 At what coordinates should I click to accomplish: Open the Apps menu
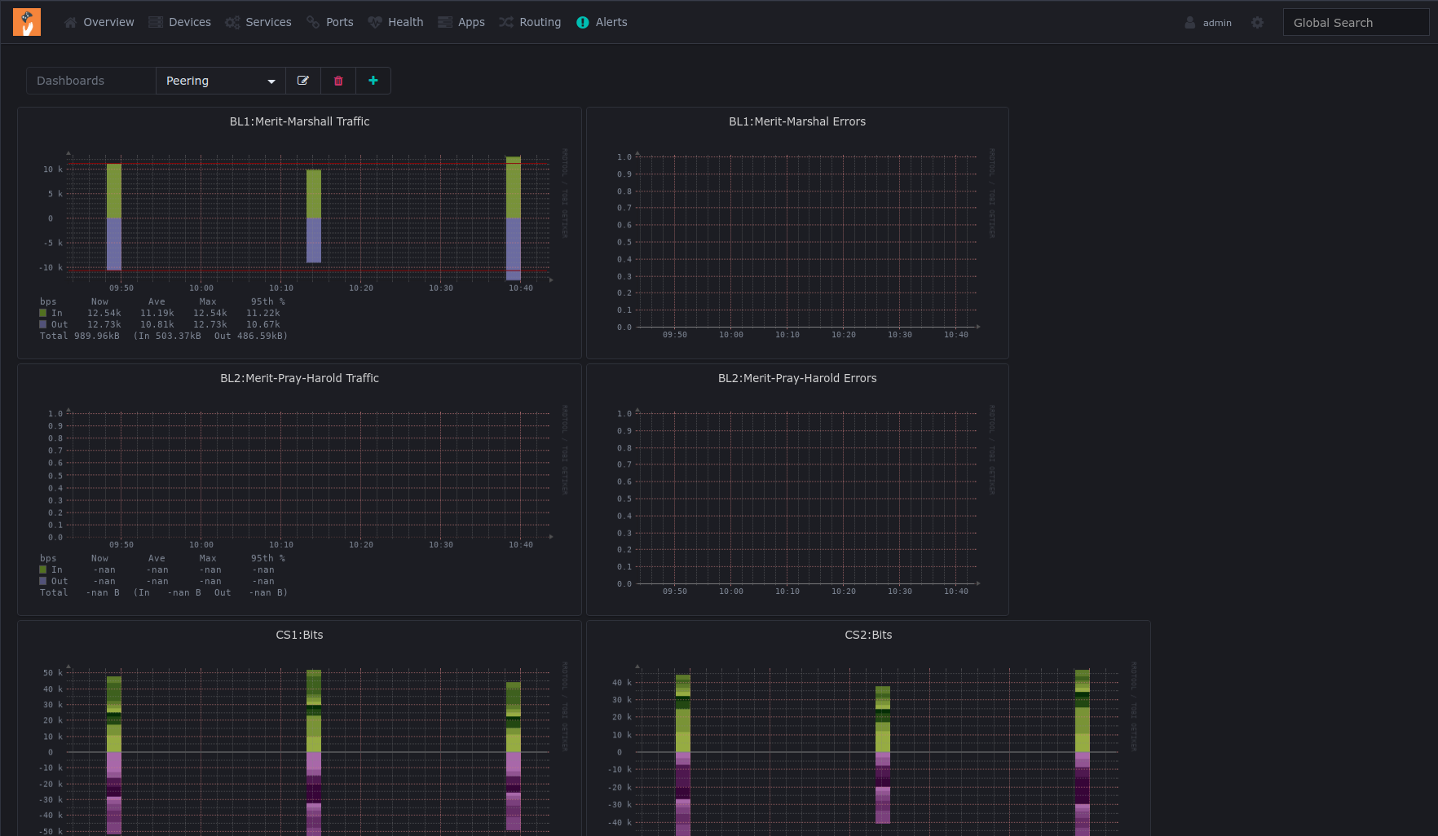click(x=461, y=23)
